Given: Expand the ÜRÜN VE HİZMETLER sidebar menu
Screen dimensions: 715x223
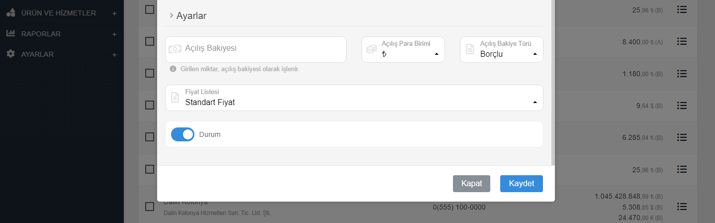Looking at the screenshot, I should (x=58, y=13).
